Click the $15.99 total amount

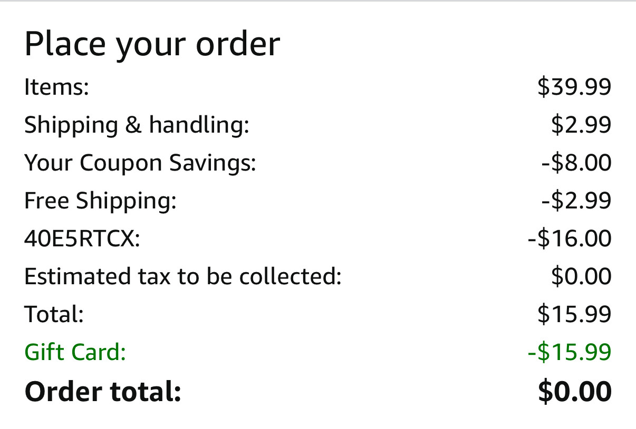pyautogui.click(x=574, y=314)
